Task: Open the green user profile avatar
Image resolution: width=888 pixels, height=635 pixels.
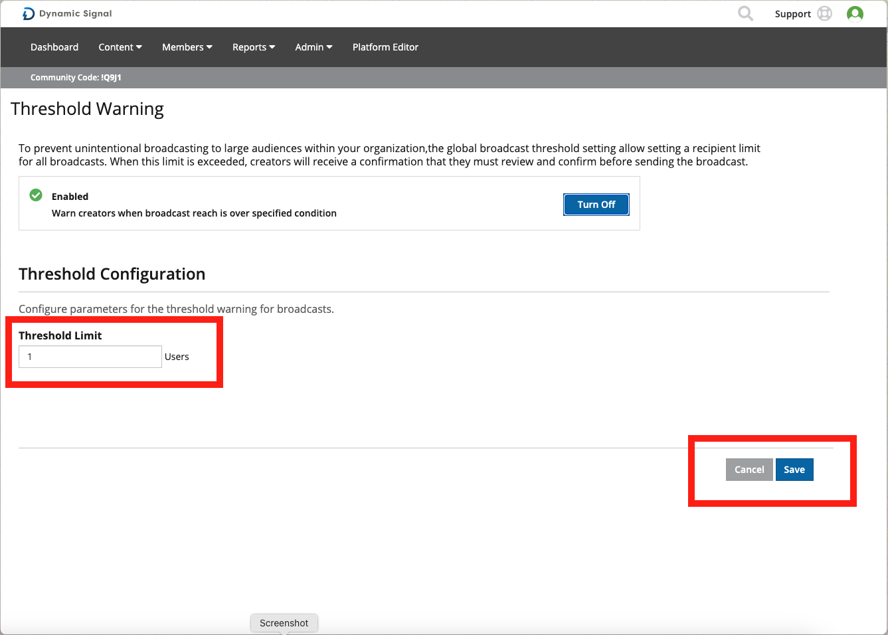Action: pyautogui.click(x=855, y=13)
